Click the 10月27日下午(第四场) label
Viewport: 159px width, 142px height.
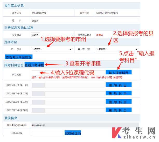pos(17,110)
